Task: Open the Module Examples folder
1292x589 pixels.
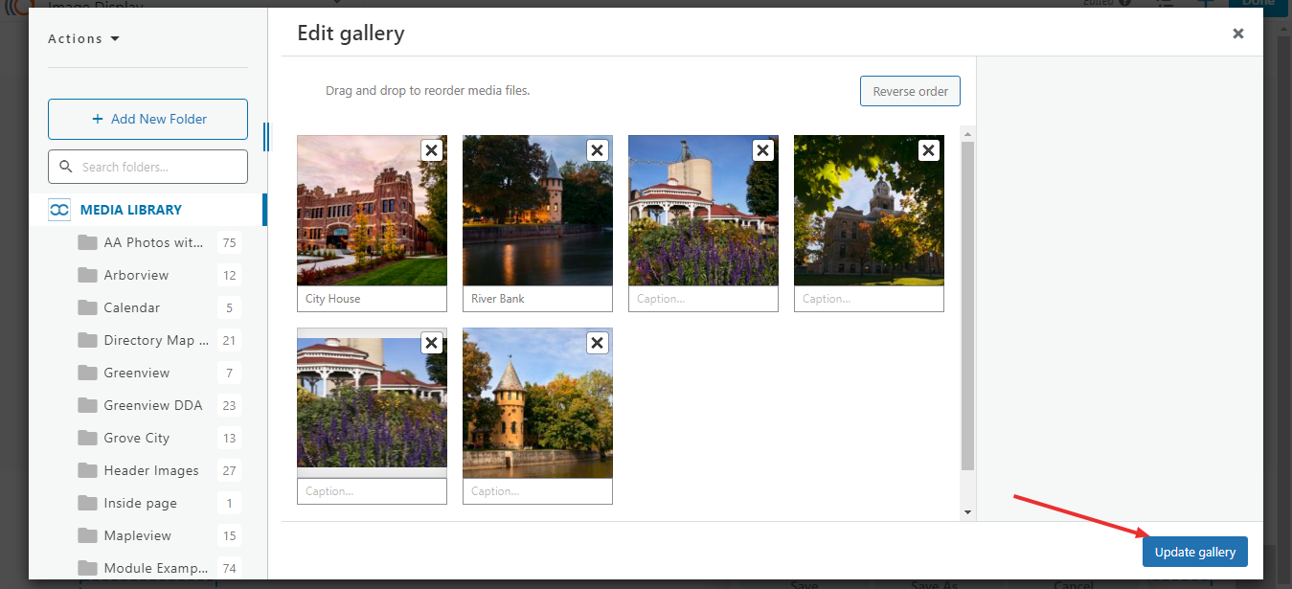Action: coord(158,568)
